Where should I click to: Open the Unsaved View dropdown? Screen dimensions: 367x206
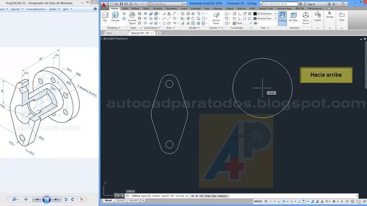[x=265, y=18]
